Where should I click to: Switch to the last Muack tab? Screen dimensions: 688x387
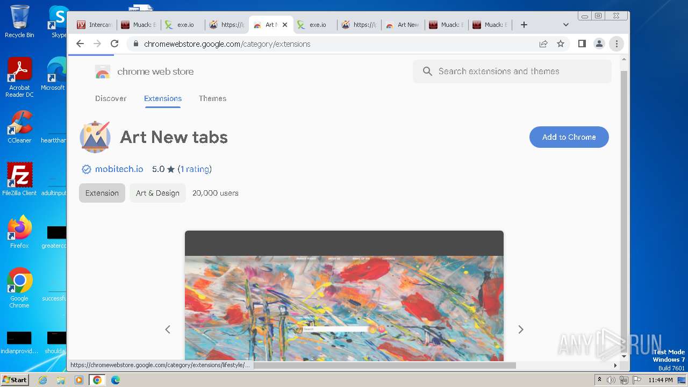click(x=491, y=25)
